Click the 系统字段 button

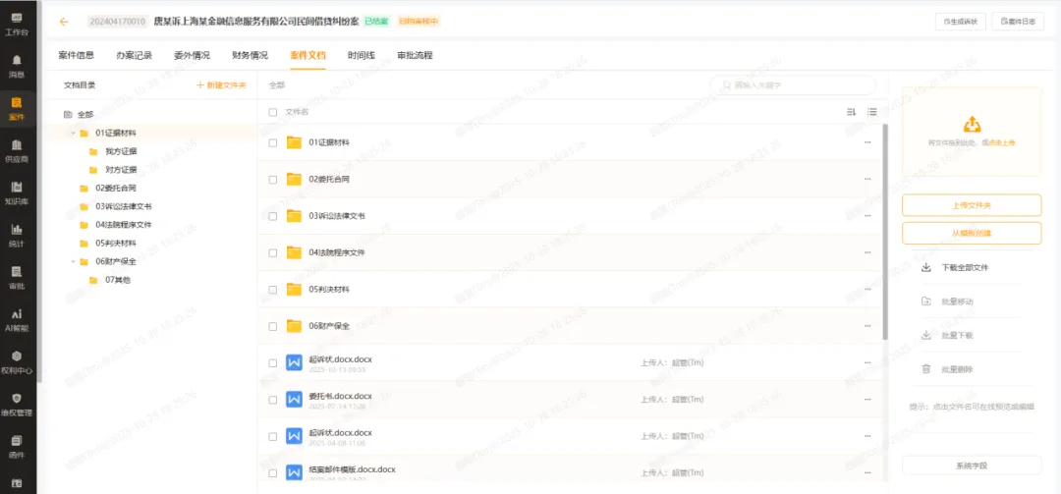pyautogui.click(x=971, y=466)
